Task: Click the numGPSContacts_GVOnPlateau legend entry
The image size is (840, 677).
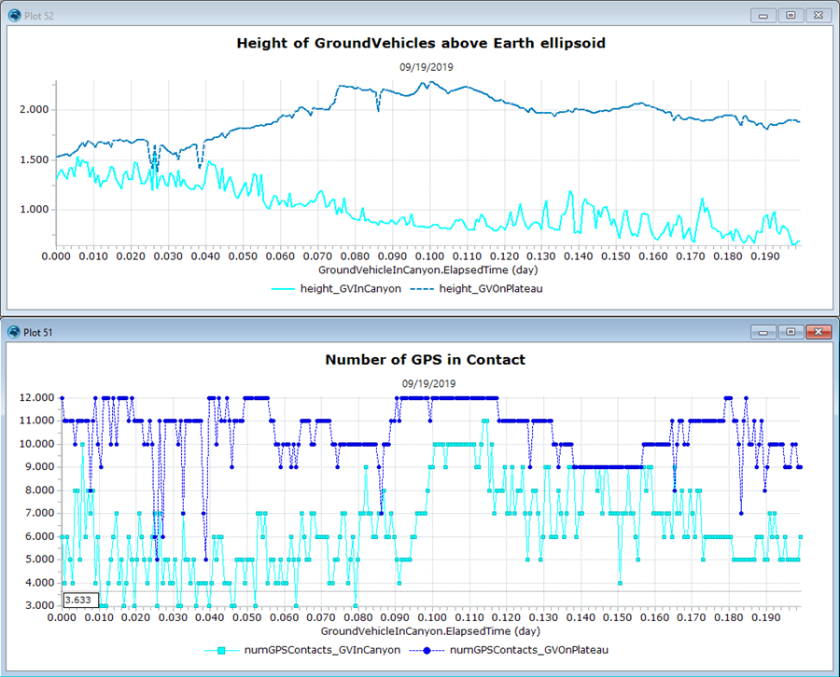Action: (509, 650)
